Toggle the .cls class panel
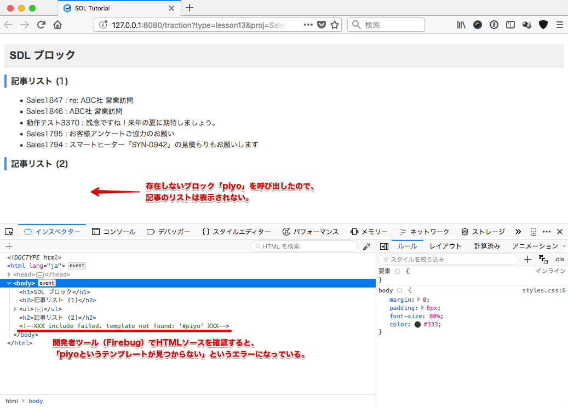This screenshot has height=408, width=568. (x=559, y=259)
